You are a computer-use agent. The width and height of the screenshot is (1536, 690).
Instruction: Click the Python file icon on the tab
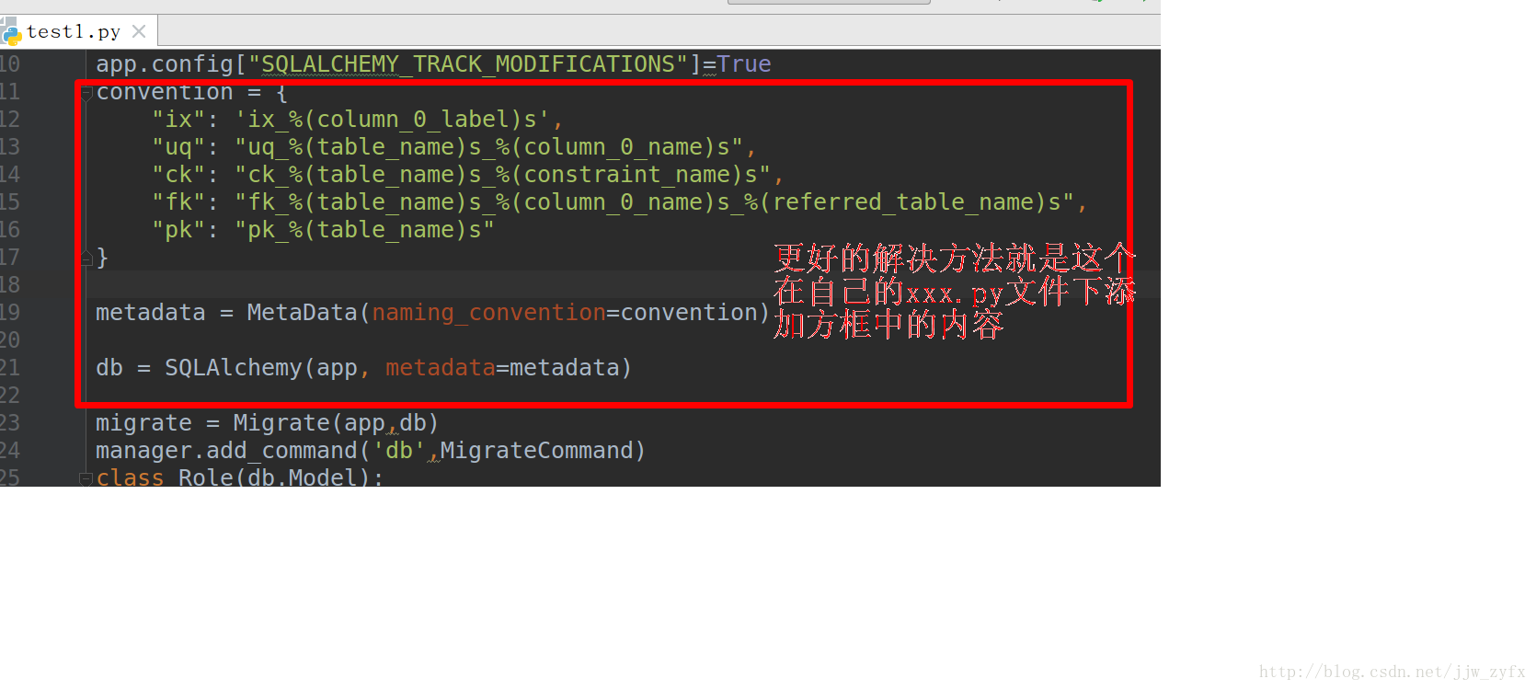11,33
